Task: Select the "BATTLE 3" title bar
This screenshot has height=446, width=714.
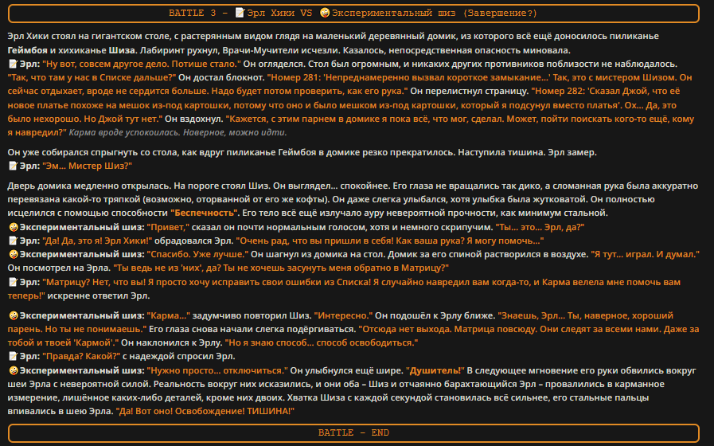Action: coord(353,14)
